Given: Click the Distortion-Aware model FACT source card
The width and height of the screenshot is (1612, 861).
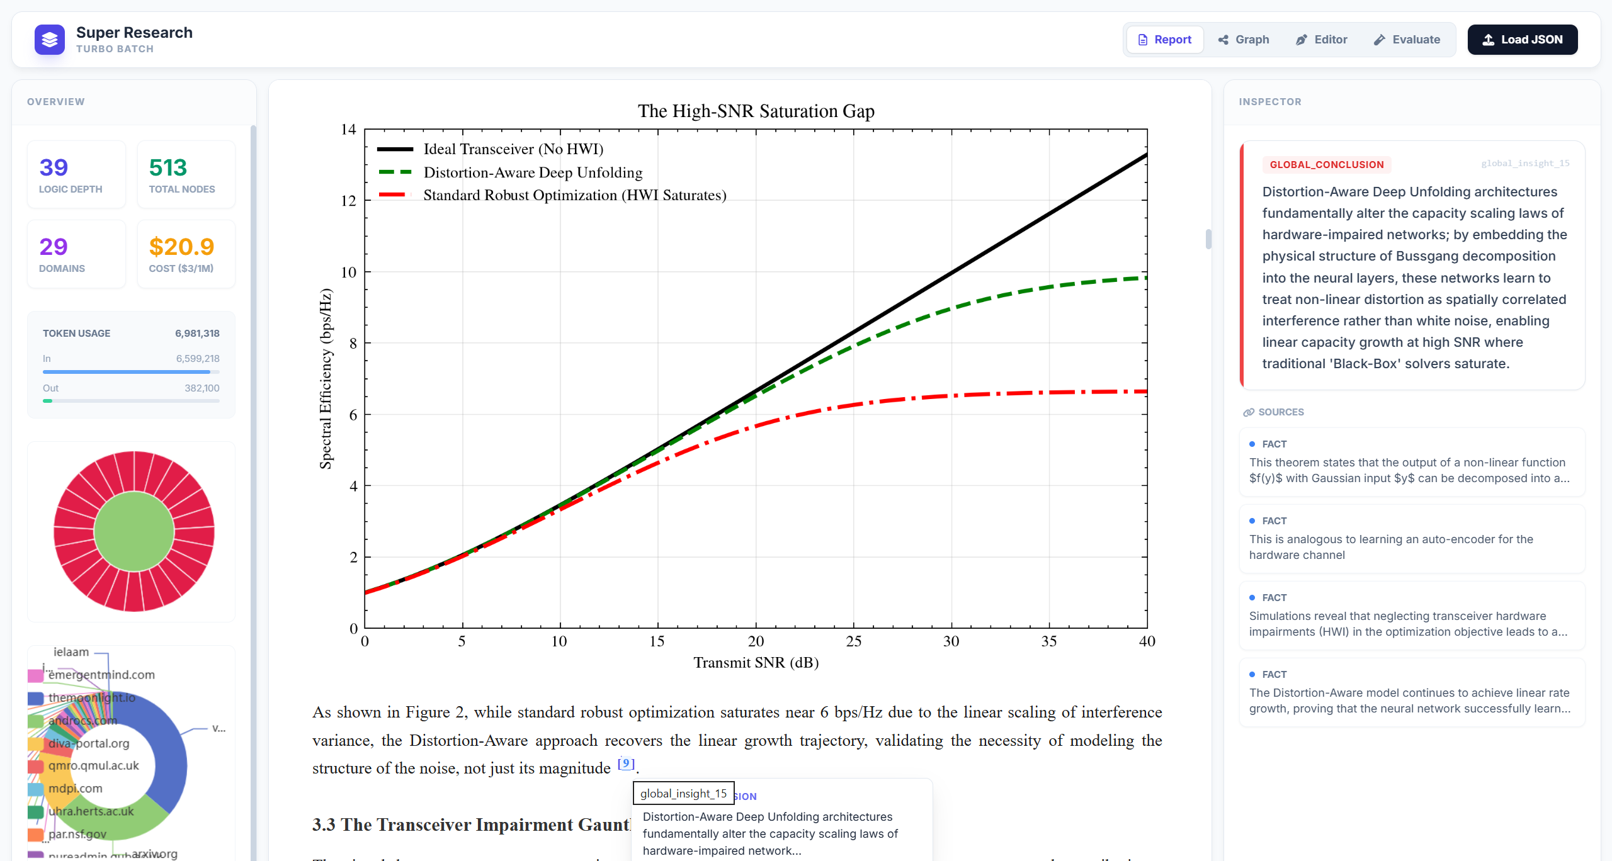Looking at the screenshot, I should [1411, 692].
